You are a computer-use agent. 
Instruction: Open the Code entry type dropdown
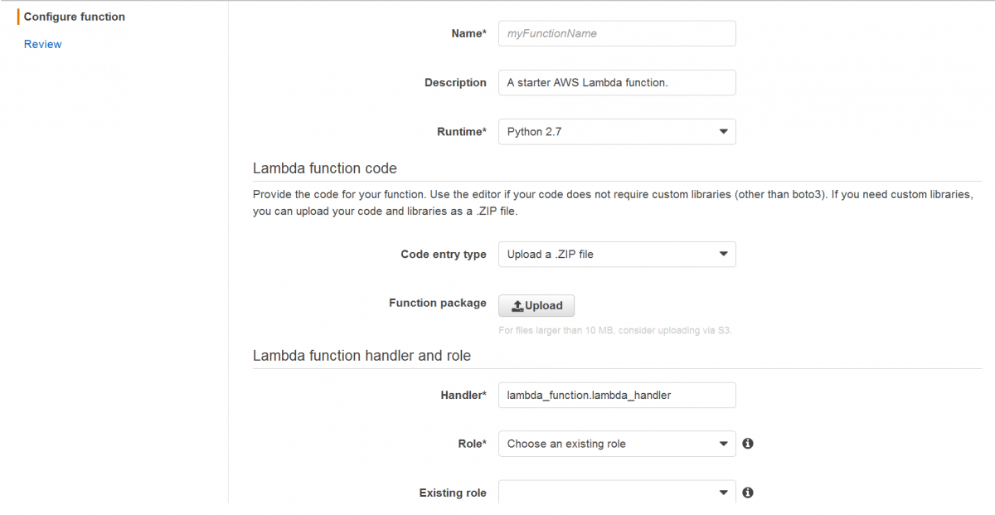pos(617,255)
